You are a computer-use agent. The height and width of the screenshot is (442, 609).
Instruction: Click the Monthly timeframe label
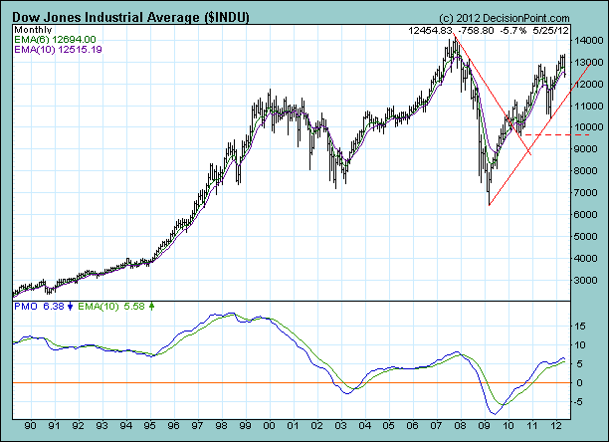point(33,30)
